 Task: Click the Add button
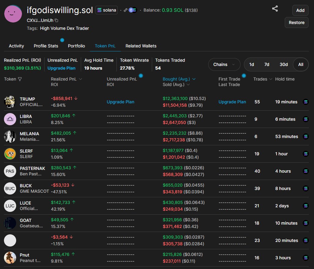(x=300, y=10)
